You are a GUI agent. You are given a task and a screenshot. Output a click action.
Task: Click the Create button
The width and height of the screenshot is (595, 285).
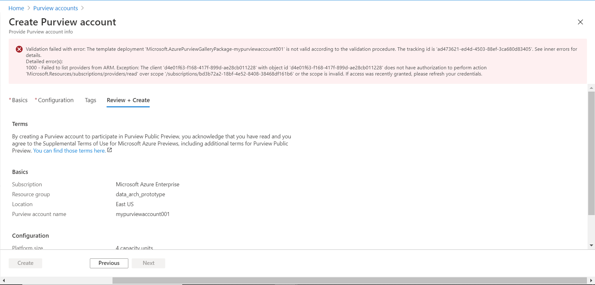tap(25, 263)
